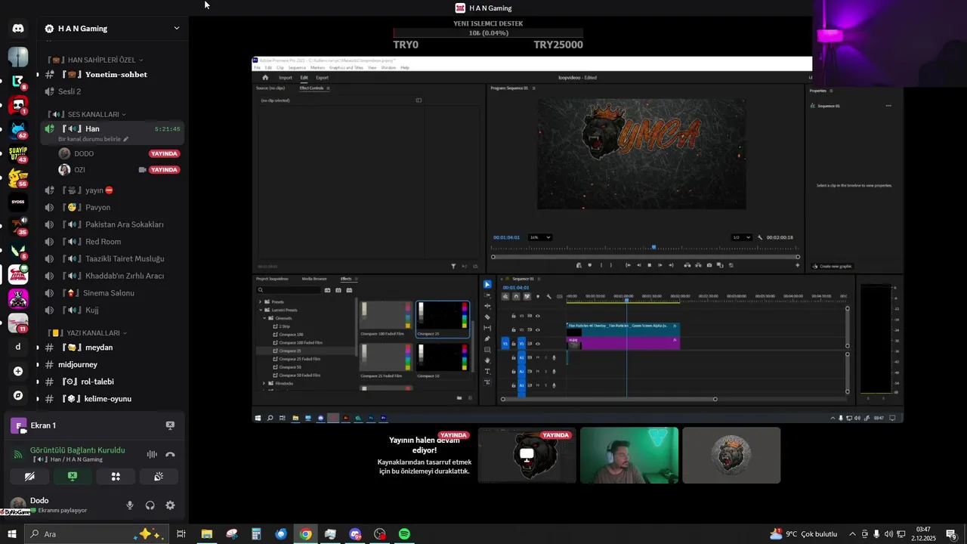
Task: Click 'Bir kanal durumu belirle' status link
Action: click(x=94, y=139)
